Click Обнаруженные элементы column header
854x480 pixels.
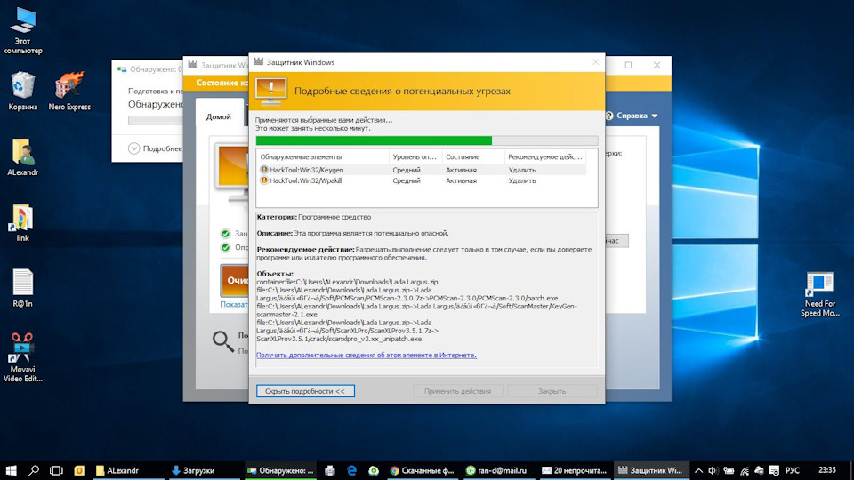coord(322,156)
